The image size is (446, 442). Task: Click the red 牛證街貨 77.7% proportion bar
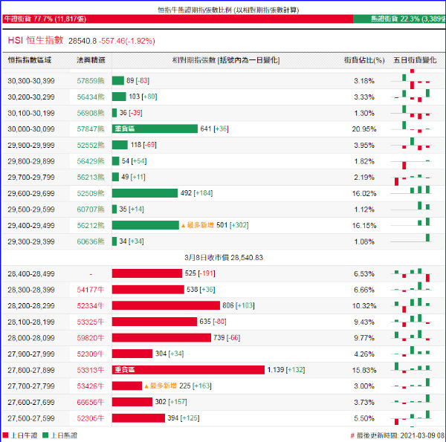click(x=178, y=19)
